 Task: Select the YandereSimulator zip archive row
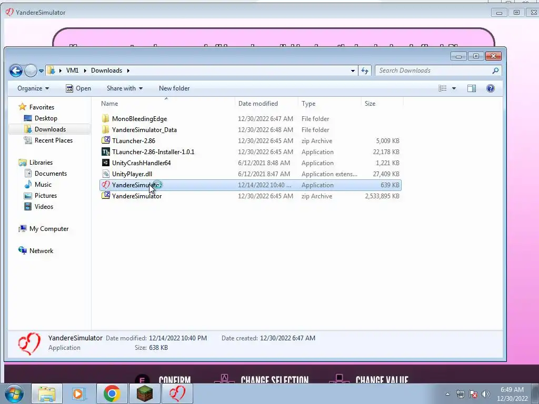[250, 196]
